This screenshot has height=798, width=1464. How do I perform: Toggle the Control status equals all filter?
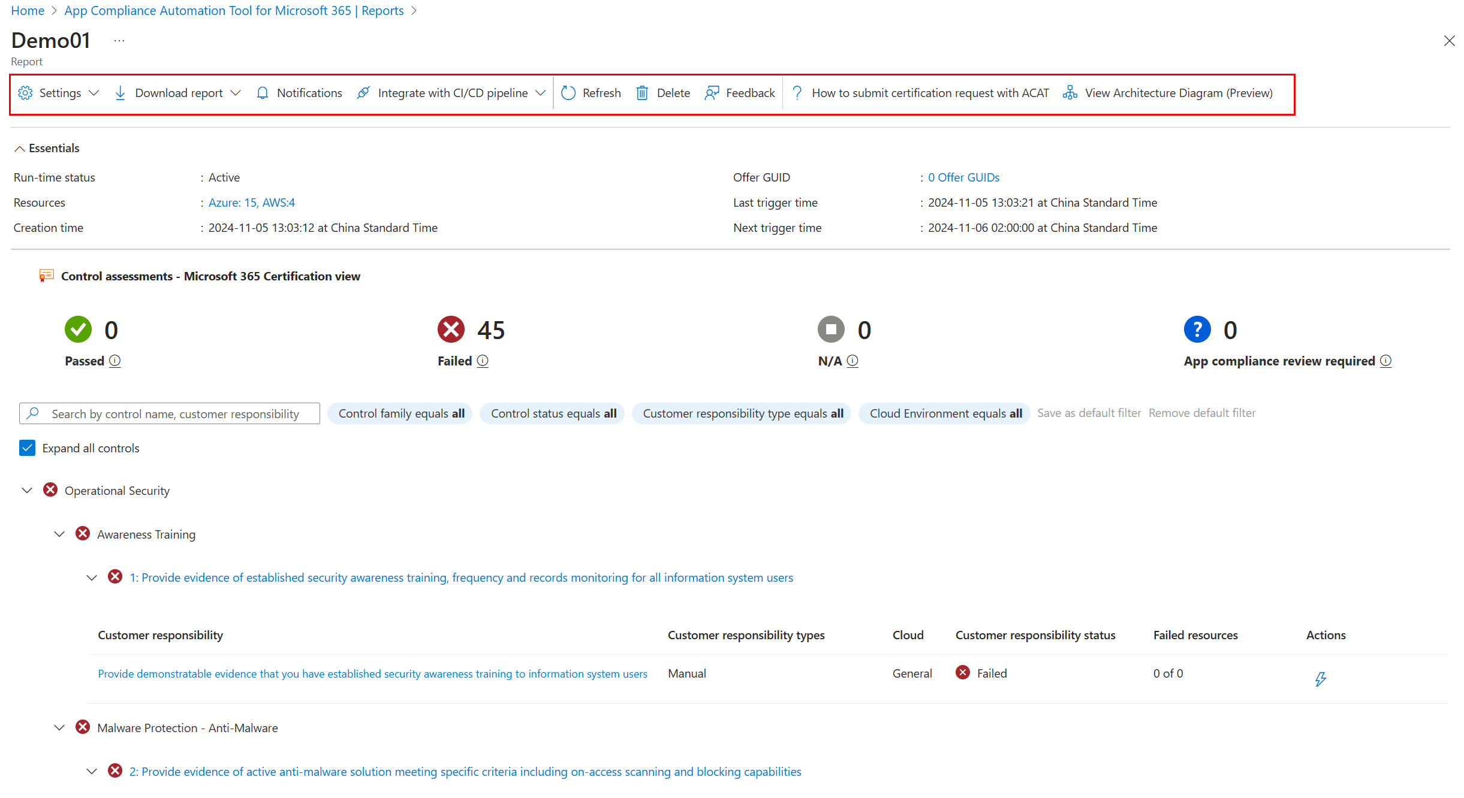coord(553,413)
